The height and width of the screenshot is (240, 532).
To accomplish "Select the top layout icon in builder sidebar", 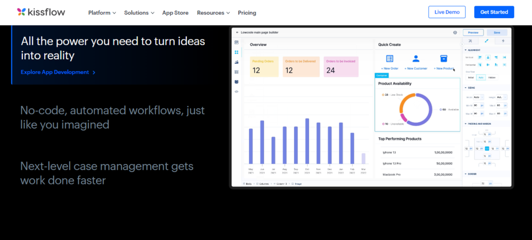I will point(236,43).
